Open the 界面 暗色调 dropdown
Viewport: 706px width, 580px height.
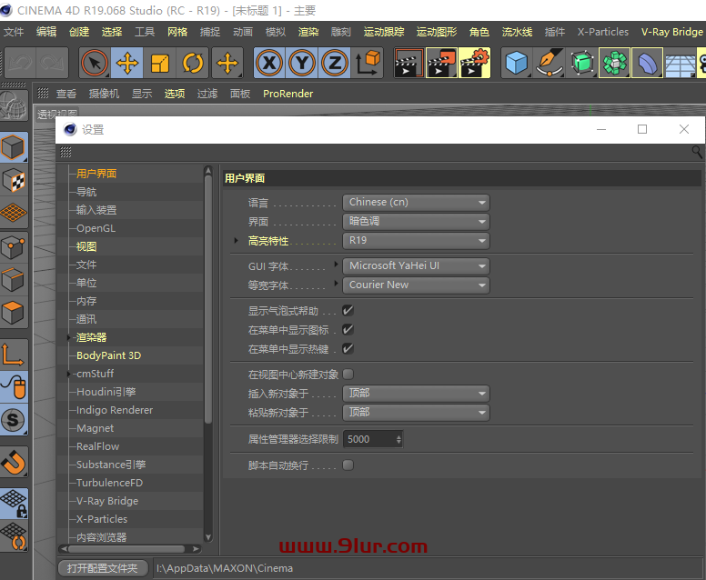[416, 222]
